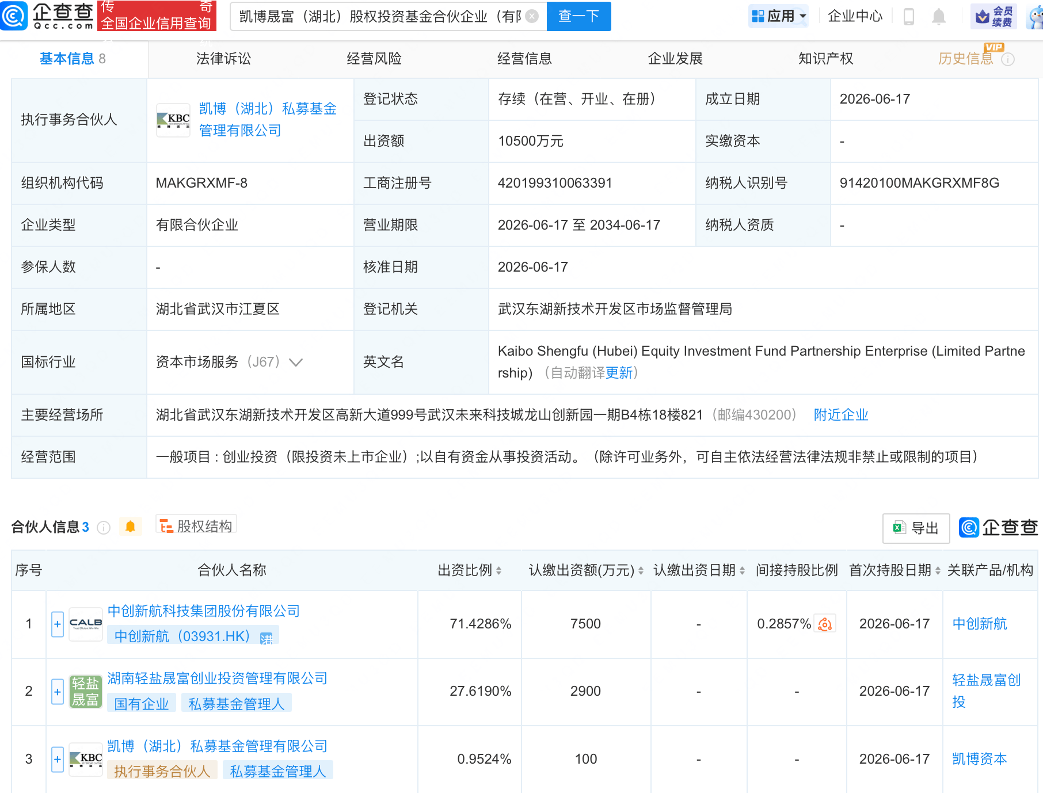Screen dimensions: 1043x793
Task: Click the 全国企业信用查询 red banner
Action: click(x=157, y=16)
